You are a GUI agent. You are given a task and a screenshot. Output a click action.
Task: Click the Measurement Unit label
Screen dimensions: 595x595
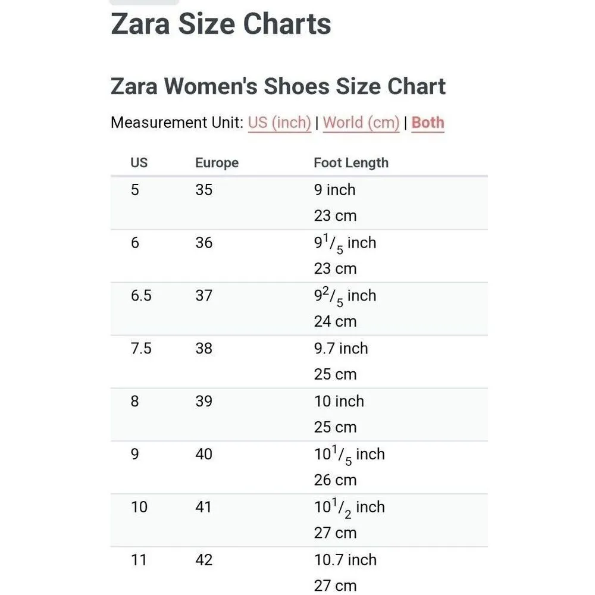tap(177, 123)
